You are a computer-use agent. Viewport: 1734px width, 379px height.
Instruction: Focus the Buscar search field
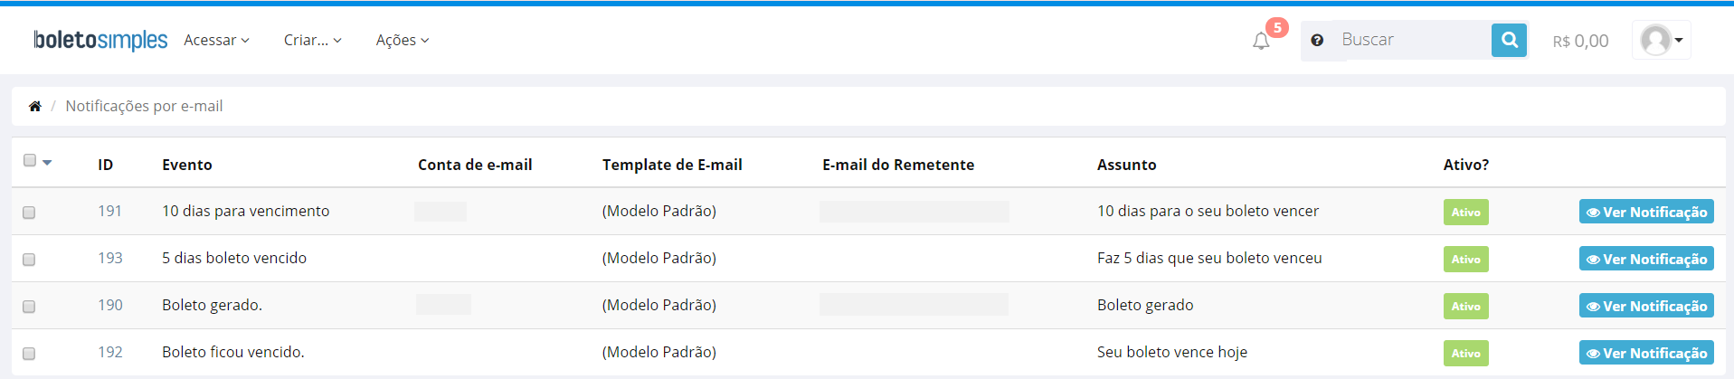1412,40
